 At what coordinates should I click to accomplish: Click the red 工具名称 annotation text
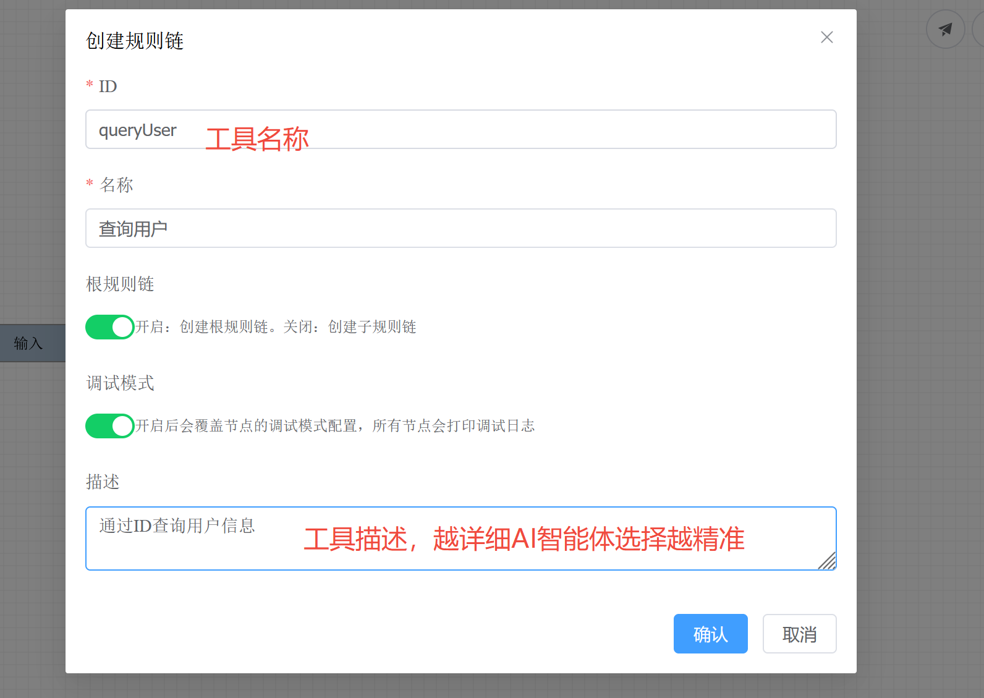(257, 139)
